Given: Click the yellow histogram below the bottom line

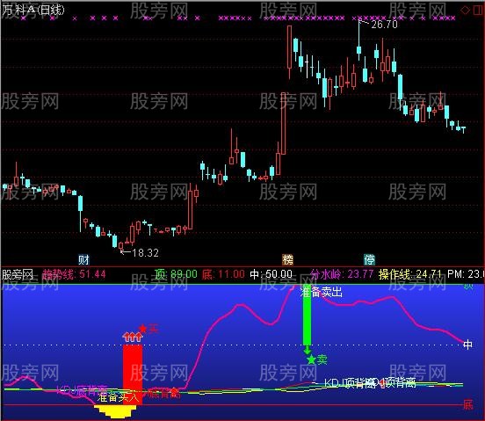Looking at the screenshot, I should 115,411.
